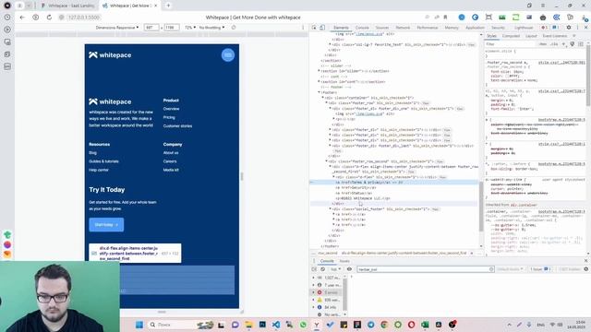Image resolution: width=591 pixels, height=332 pixels.
Task: Select the inspect element picker icon
Action: click(314, 28)
